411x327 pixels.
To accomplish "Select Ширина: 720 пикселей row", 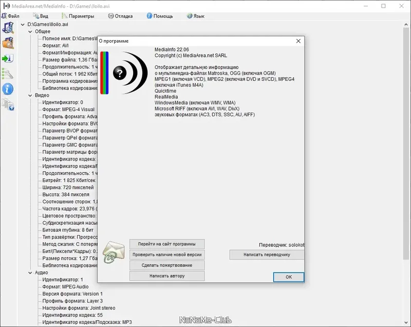I will (x=68, y=188).
